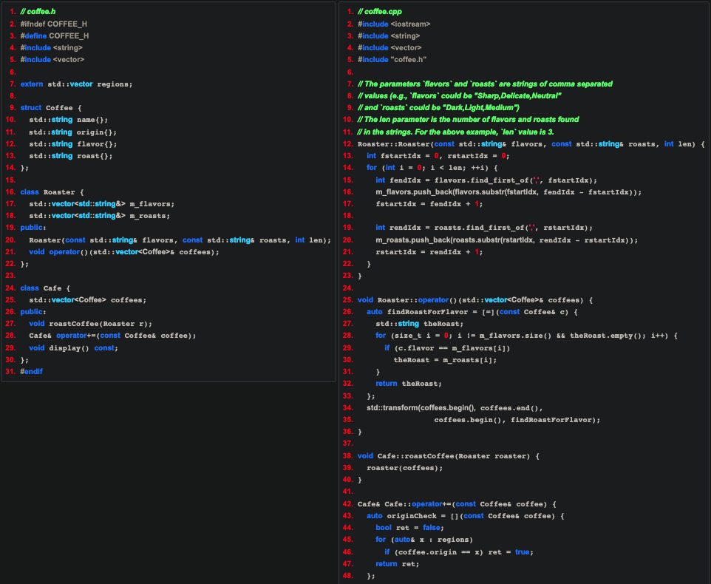Viewport: 711px width, 584px height.
Task: Select the return theRoast statement
Action: [x=410, y=384]
